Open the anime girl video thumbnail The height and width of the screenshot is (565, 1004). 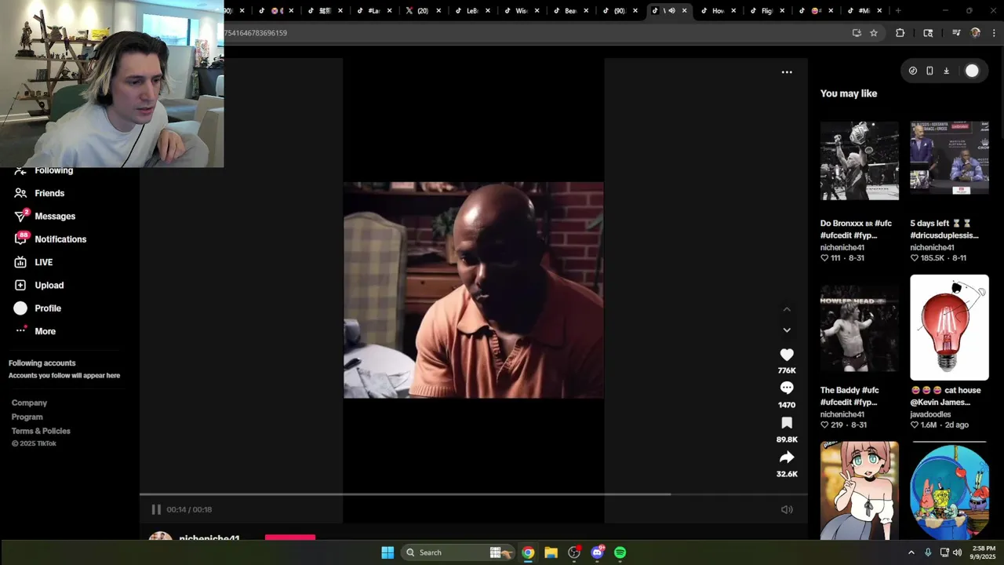(860, 490)
